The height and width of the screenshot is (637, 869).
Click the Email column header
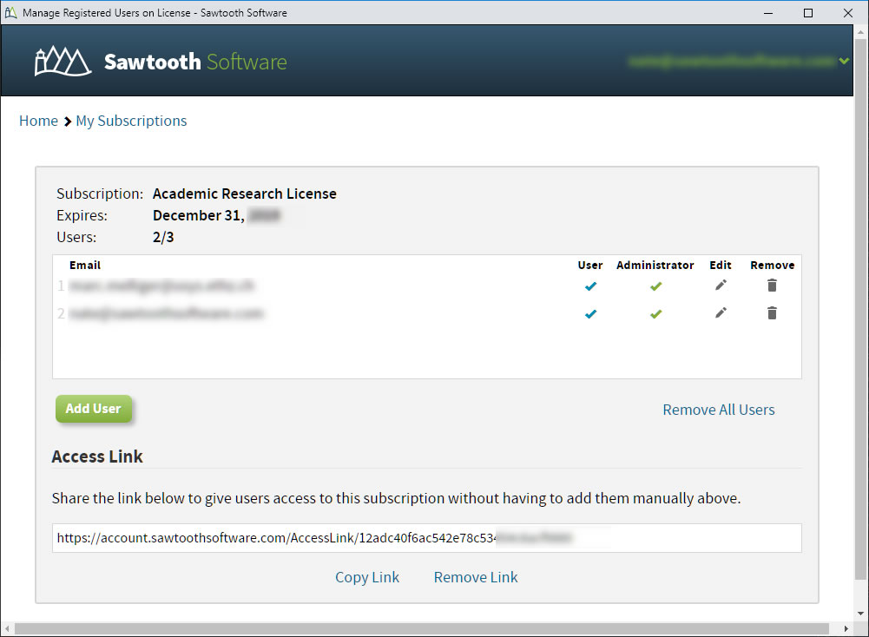tap(85, 266)
